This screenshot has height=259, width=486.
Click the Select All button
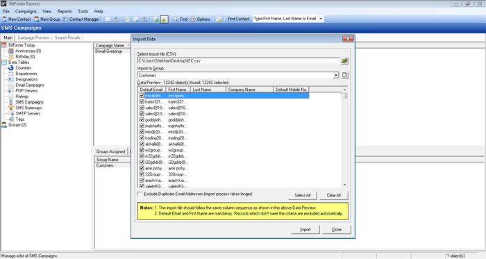(302, 195)
